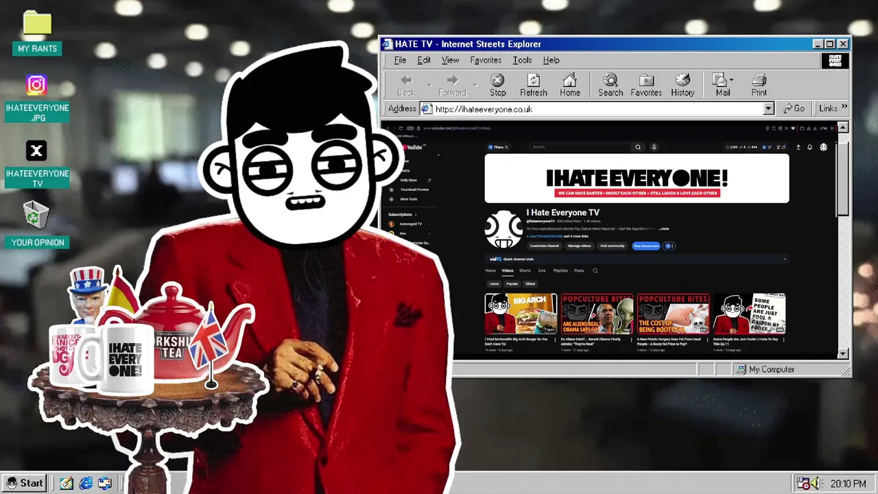Open the Start menu

[x=25, y=483]
